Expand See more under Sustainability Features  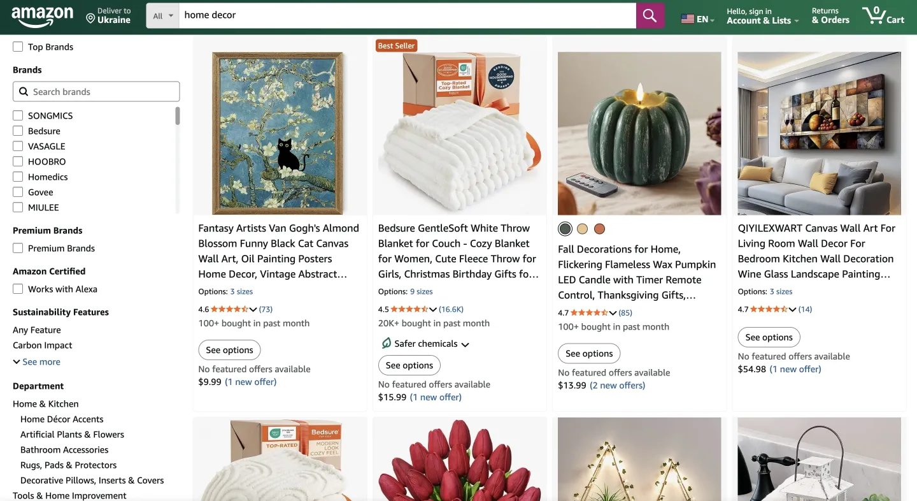pos(36,361)
